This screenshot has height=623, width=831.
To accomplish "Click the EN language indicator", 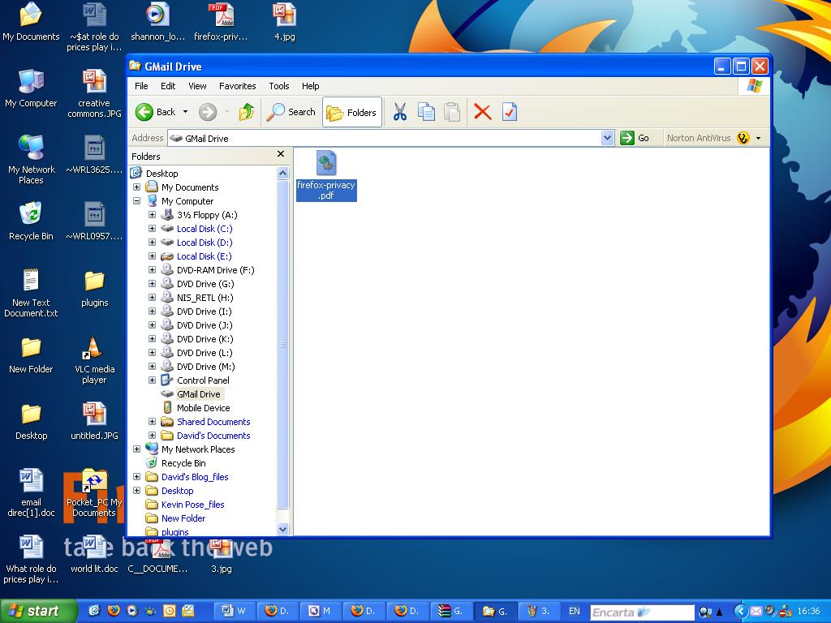I will click(574, 611).
